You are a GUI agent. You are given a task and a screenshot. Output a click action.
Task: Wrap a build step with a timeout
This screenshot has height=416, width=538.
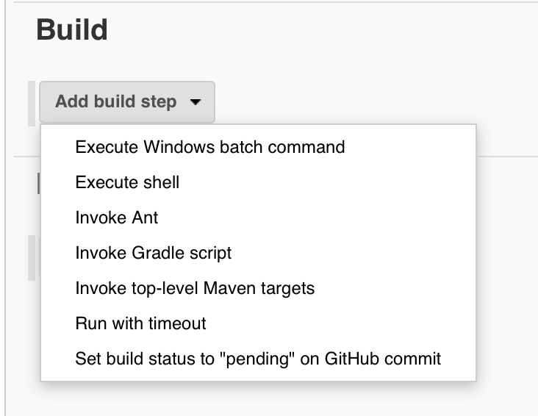pos(140,323)
